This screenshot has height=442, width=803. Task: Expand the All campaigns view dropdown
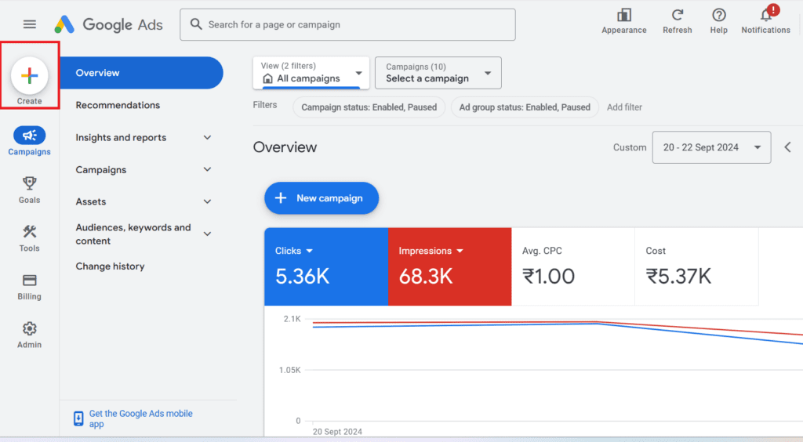coord(311,73)
